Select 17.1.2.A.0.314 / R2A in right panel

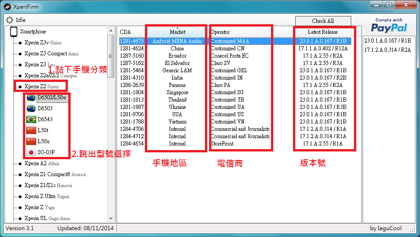387,50
